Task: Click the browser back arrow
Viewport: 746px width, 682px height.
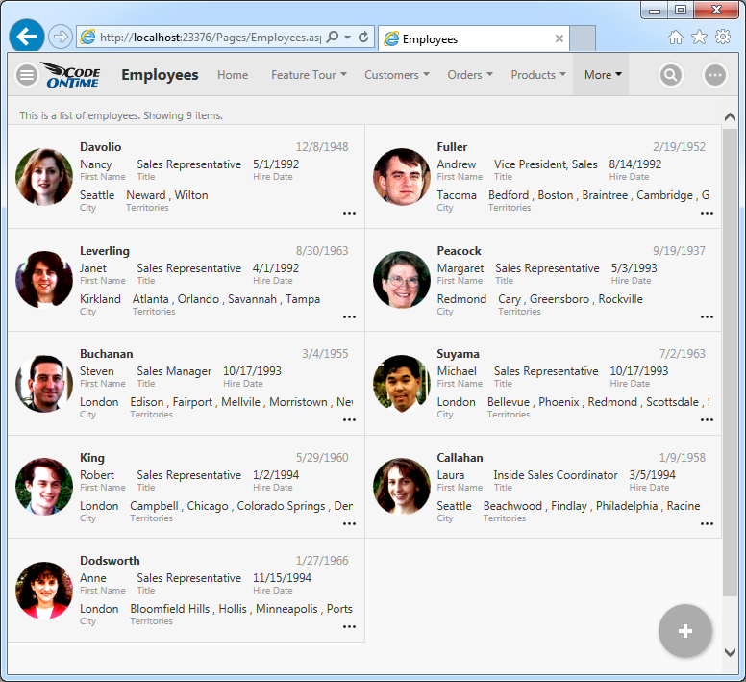Action: pos(27,36)
